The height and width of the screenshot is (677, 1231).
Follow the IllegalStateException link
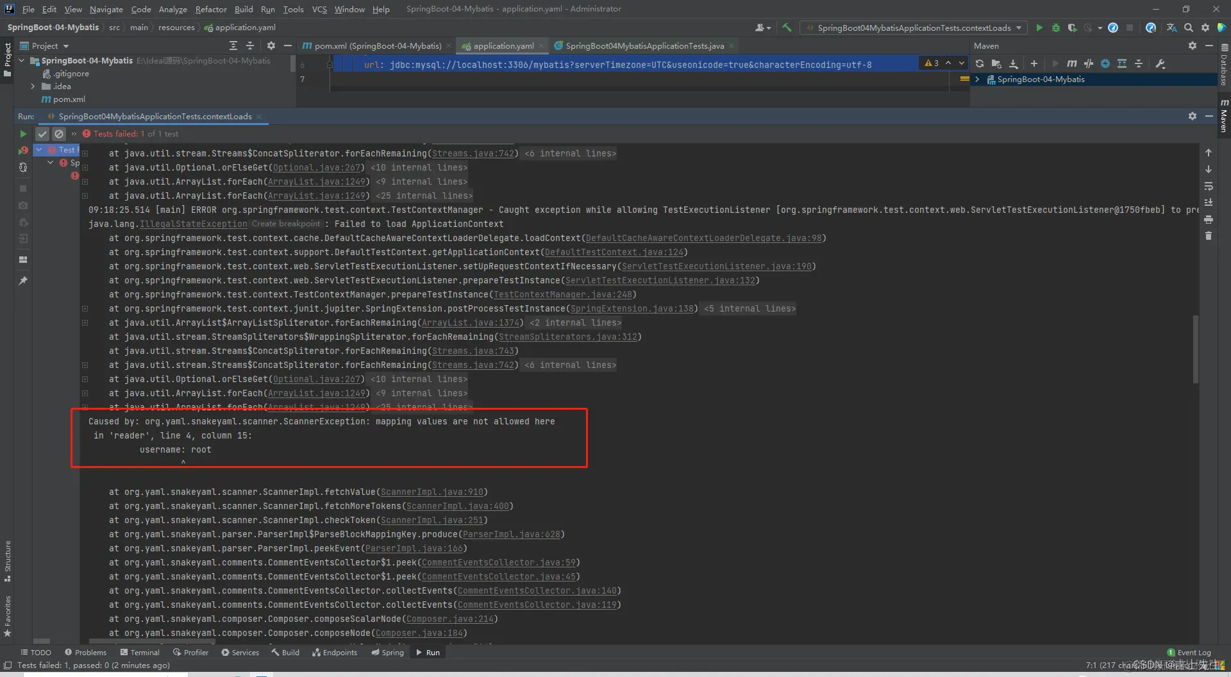pyautogui.click(x=194, y=224)
